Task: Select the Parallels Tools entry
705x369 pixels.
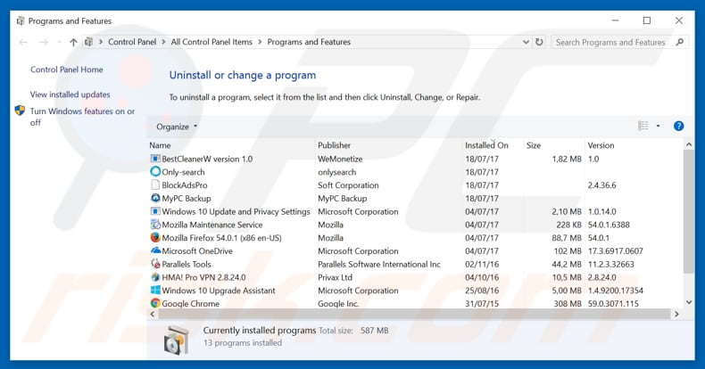Action: [x=187, y=264]
